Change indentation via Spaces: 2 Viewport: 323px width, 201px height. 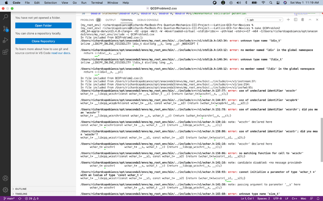[x=264, y=199]
